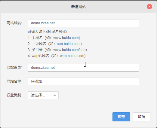157x128 pixels.
Task: Click the 二级域名 sub.baidu.com example line
Action: coord(55,44)
